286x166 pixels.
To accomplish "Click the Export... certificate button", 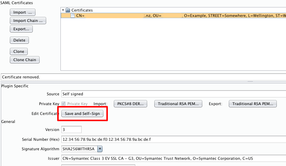I will pos(21,29).
